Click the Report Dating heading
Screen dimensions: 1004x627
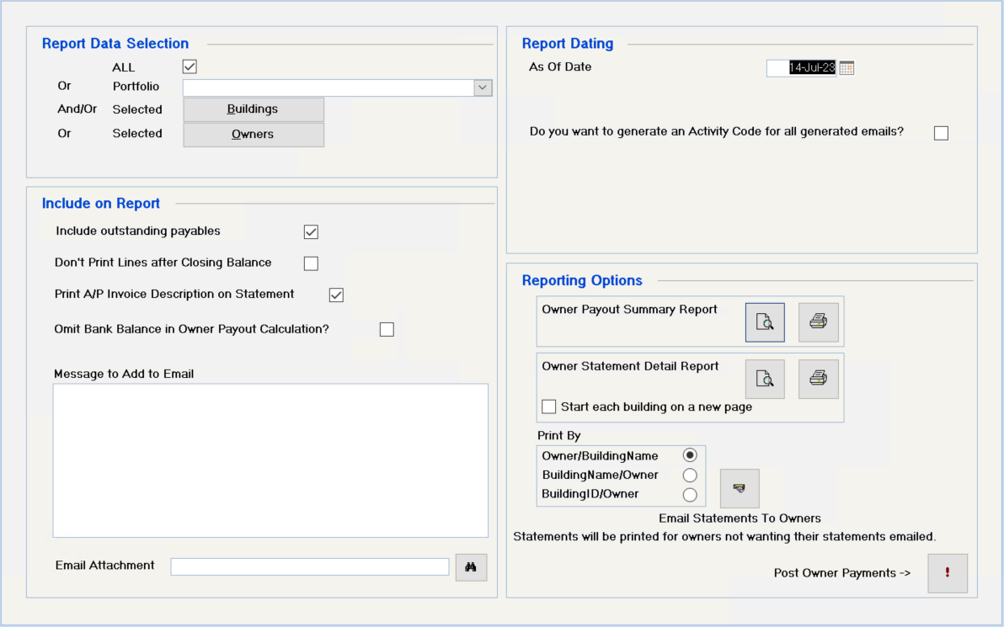(x=568, y=44)
